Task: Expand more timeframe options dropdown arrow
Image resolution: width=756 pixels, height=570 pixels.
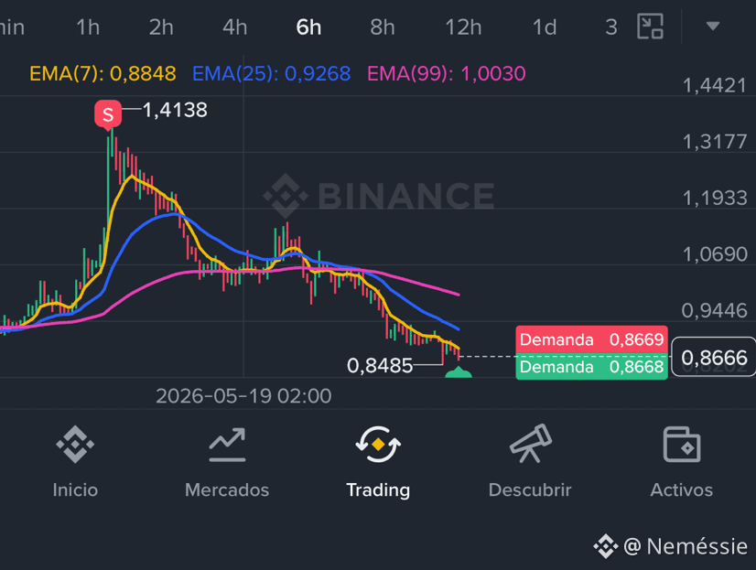Action: pyautogui.click(x=713, y=26)
